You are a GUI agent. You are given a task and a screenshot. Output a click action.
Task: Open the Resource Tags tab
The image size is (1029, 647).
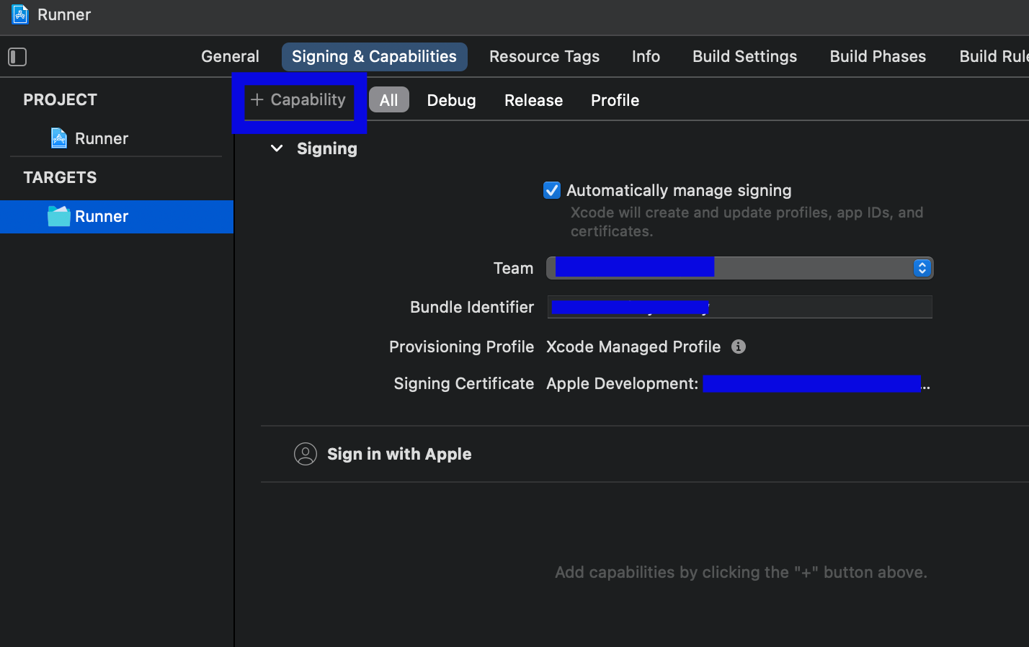544,56
